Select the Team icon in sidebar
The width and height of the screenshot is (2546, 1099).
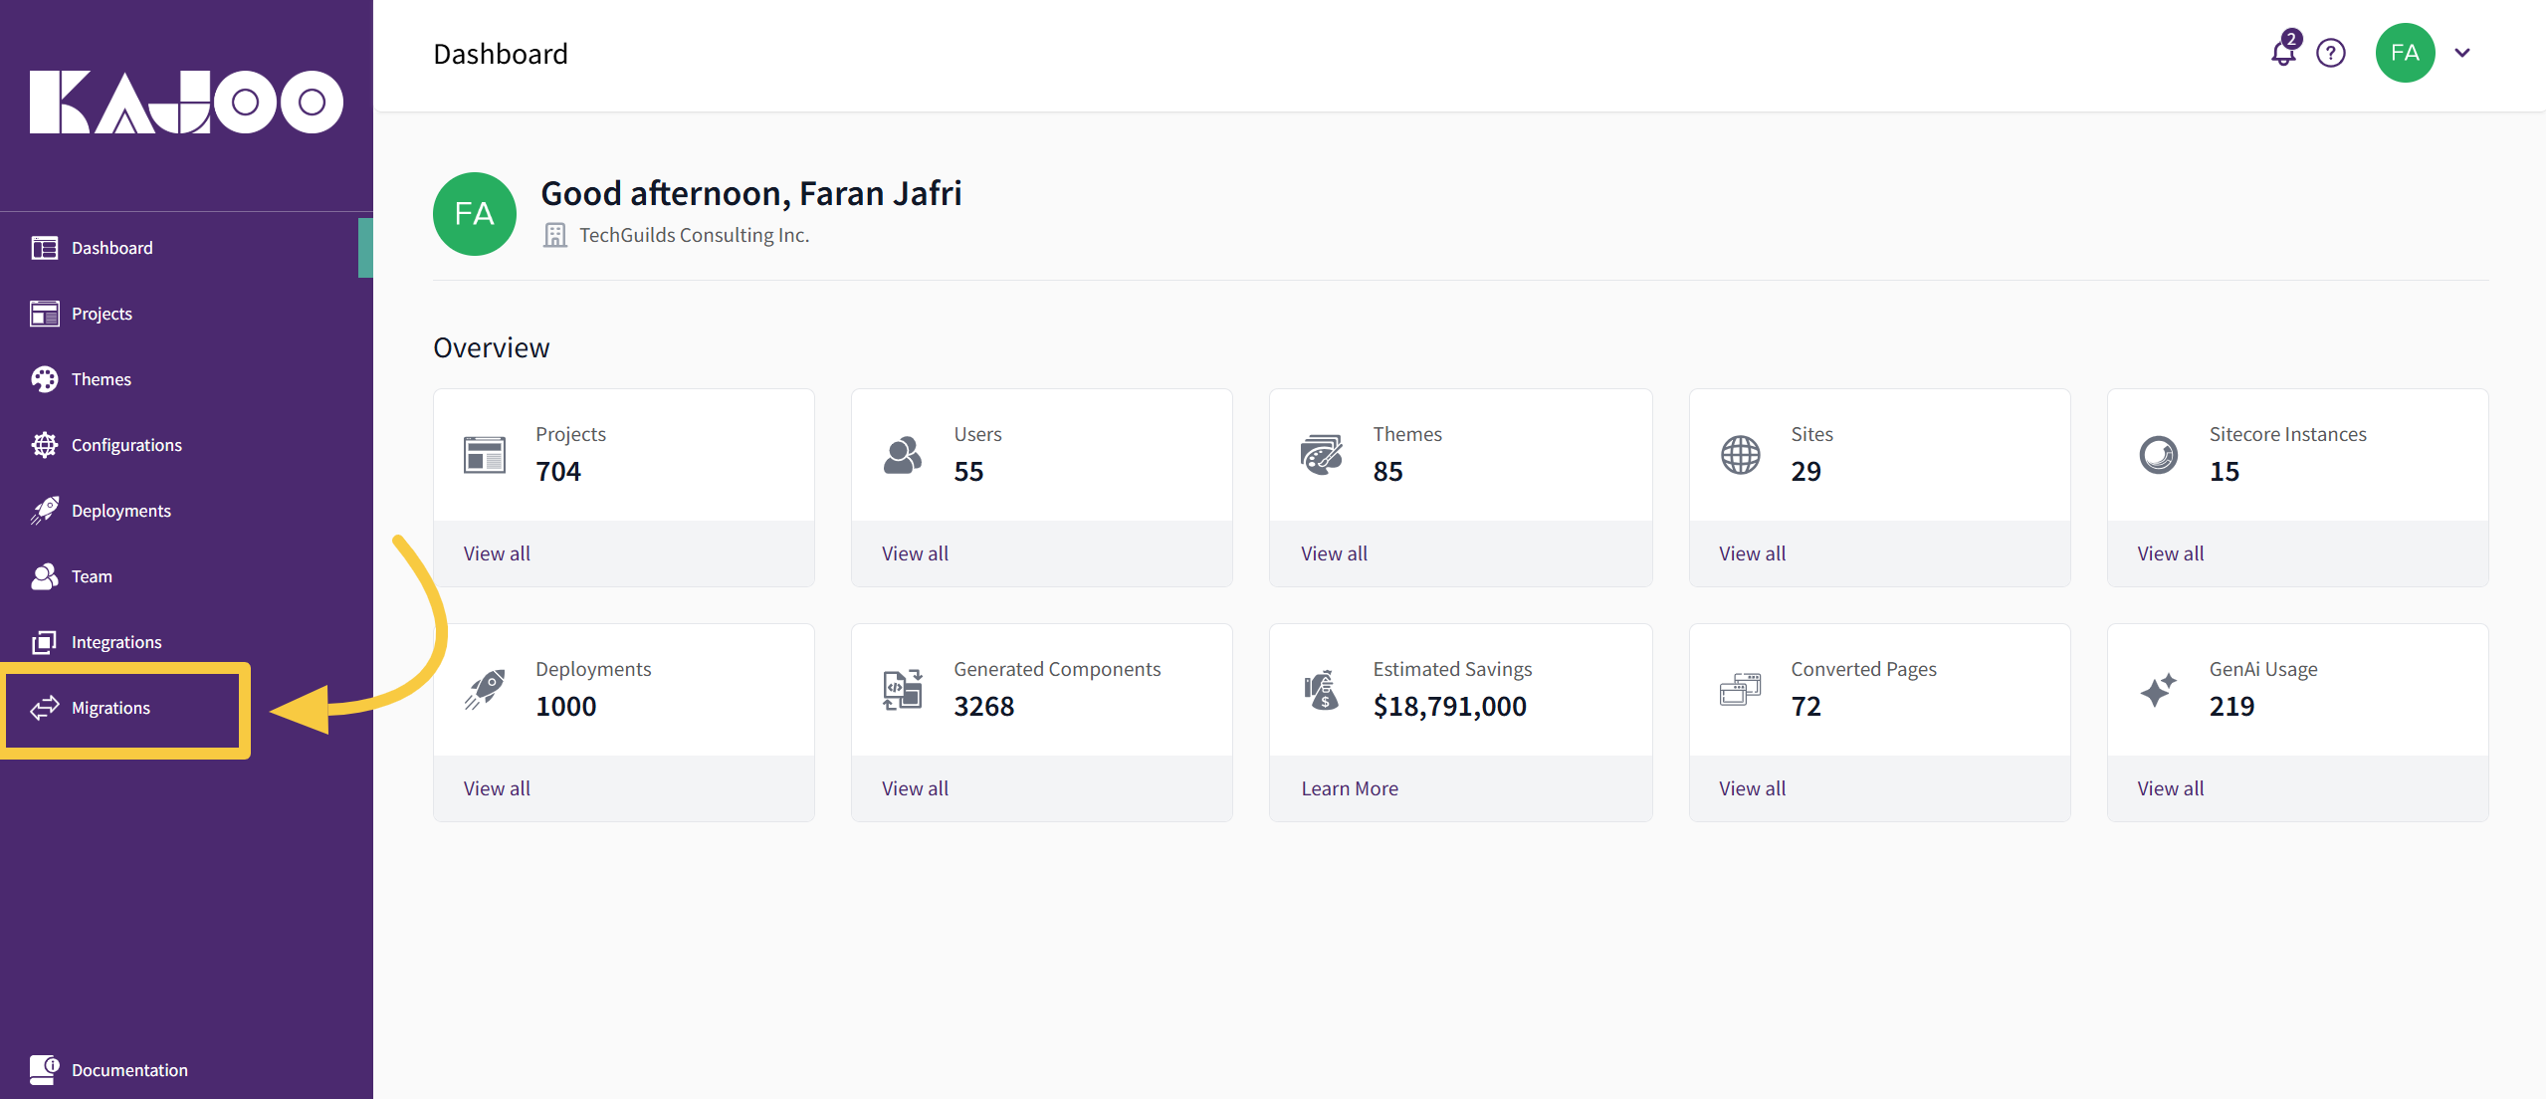click(45, 576)
